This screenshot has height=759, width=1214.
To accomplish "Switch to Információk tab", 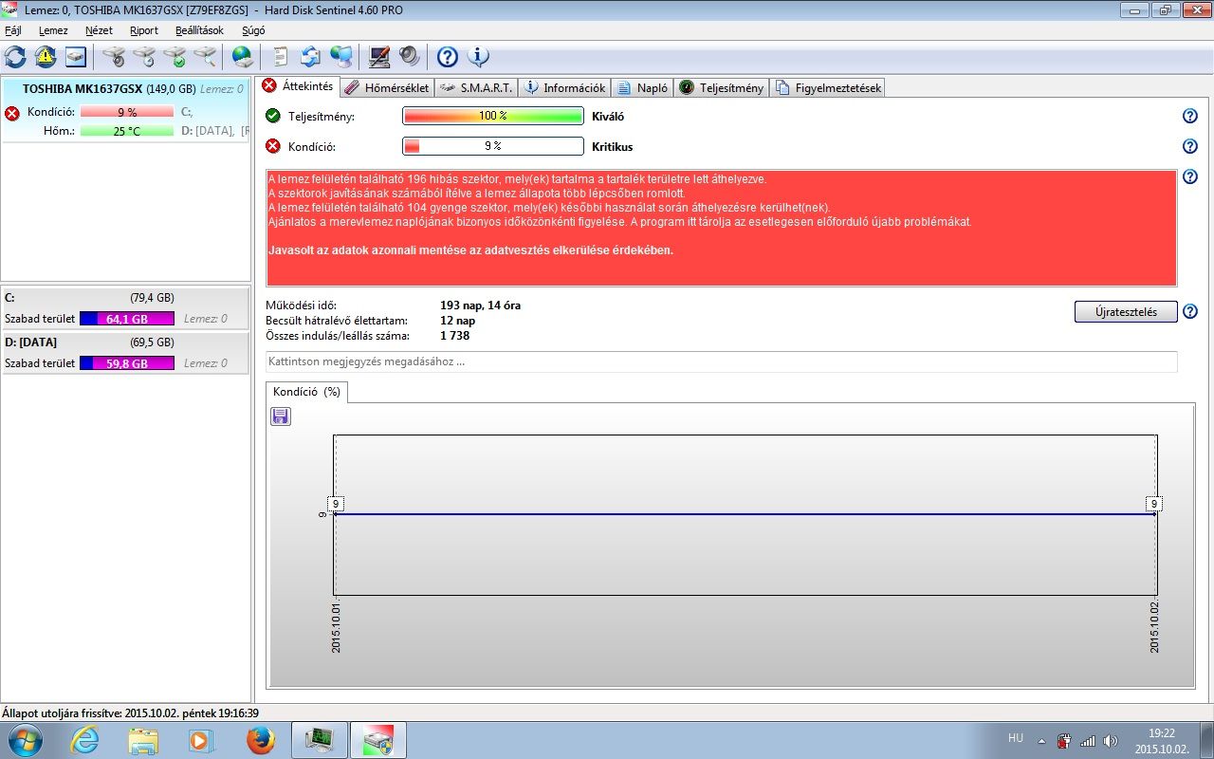I will pos(564,87).
